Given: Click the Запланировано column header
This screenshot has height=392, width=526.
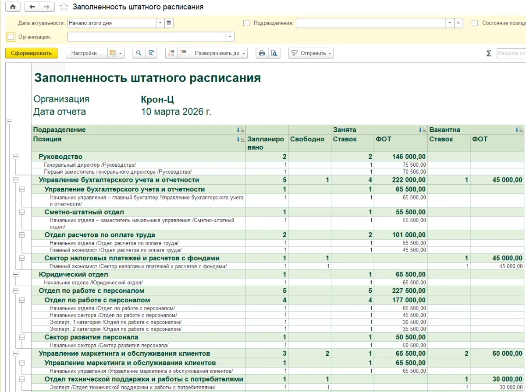Looking at the screenshot, I should 267,143.
